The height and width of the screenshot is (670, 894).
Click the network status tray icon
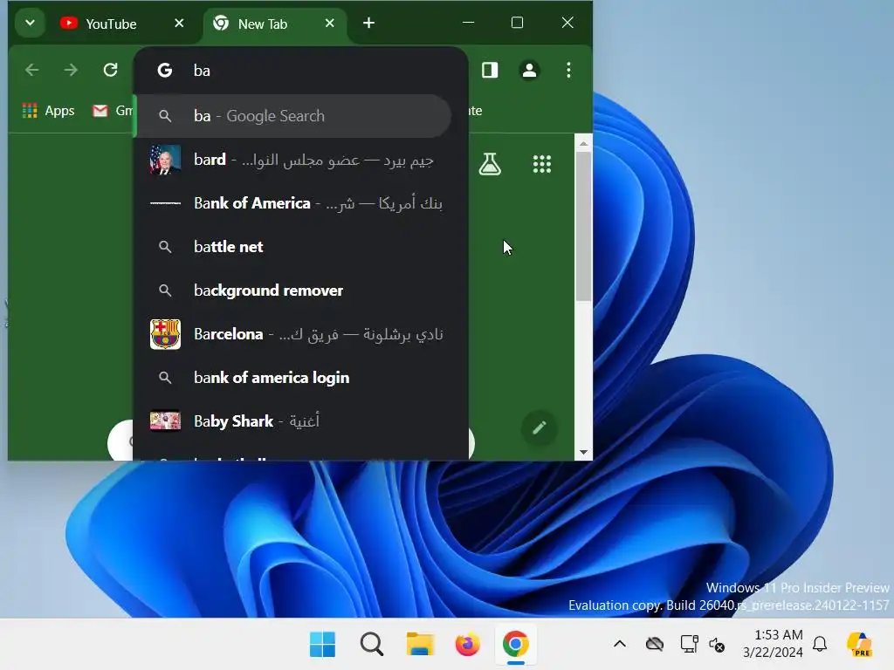690,645
